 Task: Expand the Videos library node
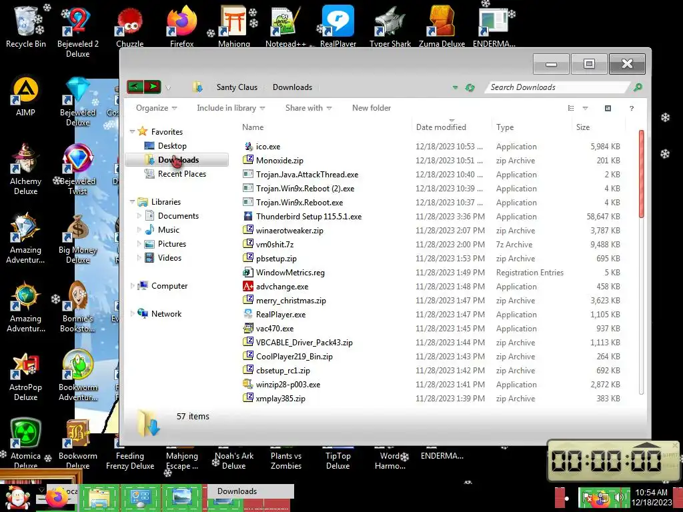[x=139, y=258]
